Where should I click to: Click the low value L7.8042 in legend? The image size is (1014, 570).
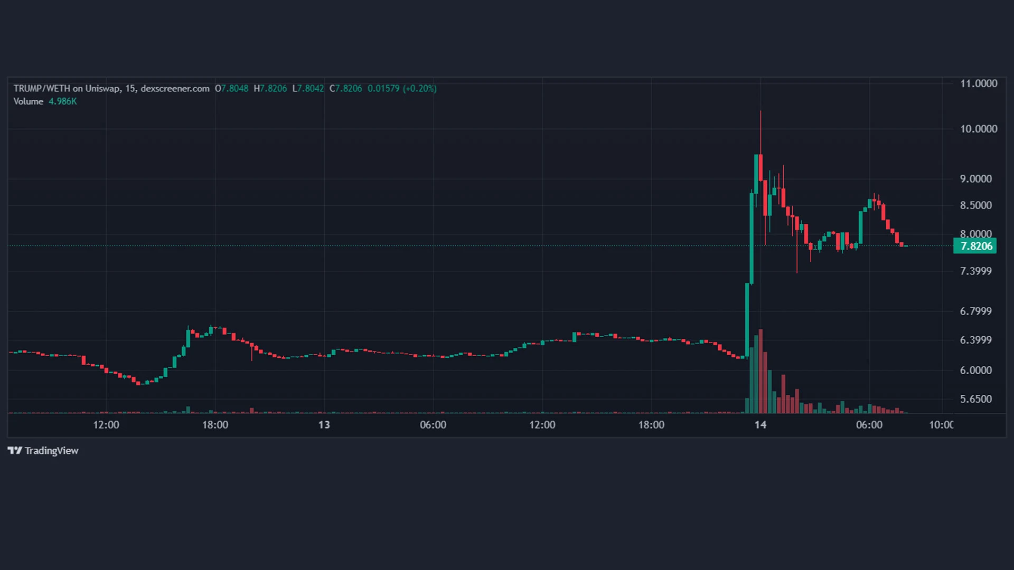308,88
